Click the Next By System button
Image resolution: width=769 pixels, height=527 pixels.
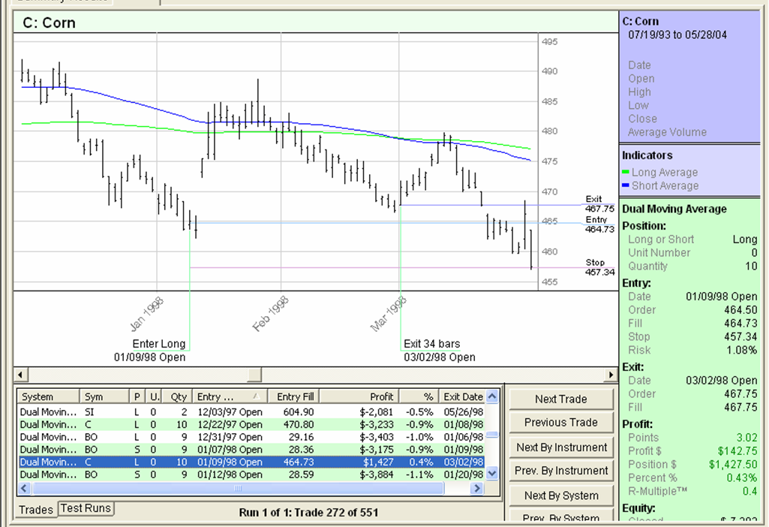point(560,495)
